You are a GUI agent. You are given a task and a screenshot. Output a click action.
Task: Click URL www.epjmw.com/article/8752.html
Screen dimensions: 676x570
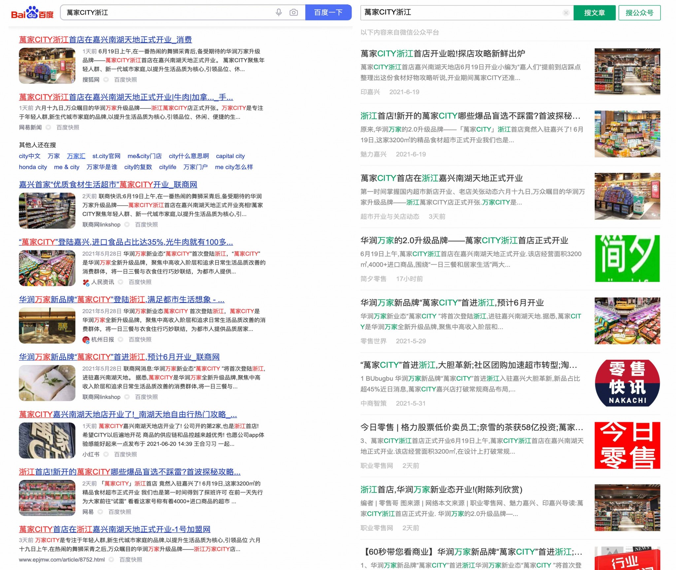[62, 559]
